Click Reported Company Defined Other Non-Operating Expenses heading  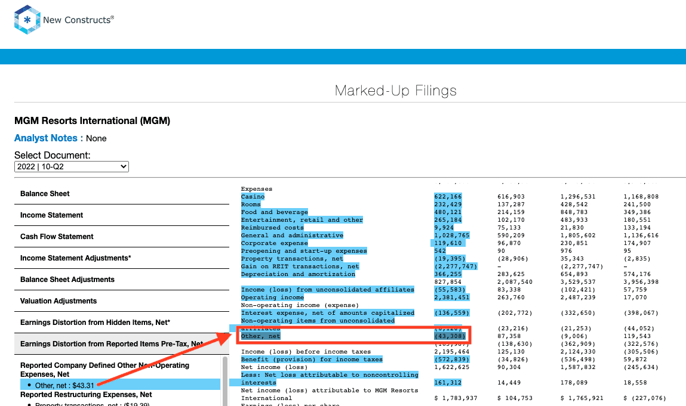click(x=104, y=370)
